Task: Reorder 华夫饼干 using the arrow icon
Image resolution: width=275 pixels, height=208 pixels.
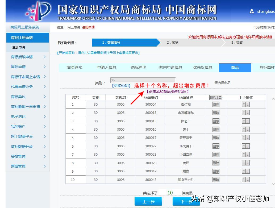Action: pos(245,146)
